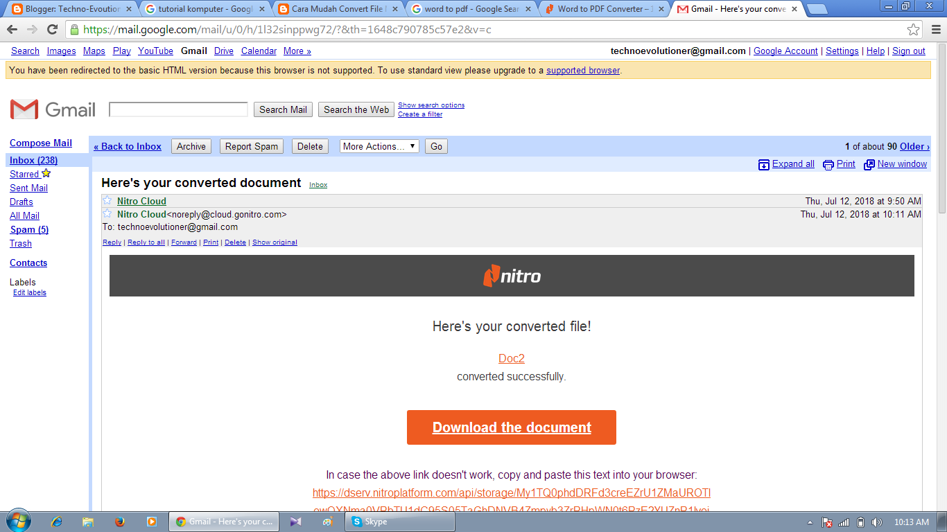
Task: Go to Older message link
Action: pyautogui.click(x=914, y=146)
